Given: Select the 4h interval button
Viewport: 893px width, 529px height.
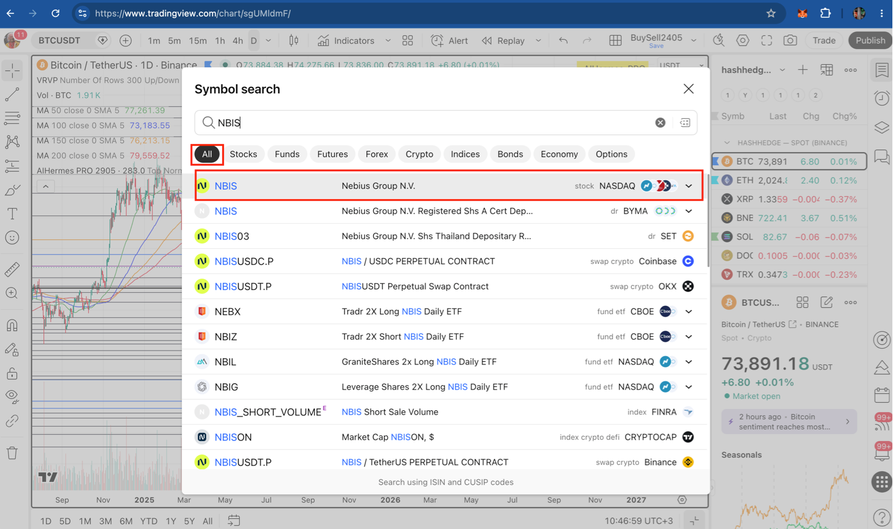Looking at the screenshot, I should (x=237, y=41).
